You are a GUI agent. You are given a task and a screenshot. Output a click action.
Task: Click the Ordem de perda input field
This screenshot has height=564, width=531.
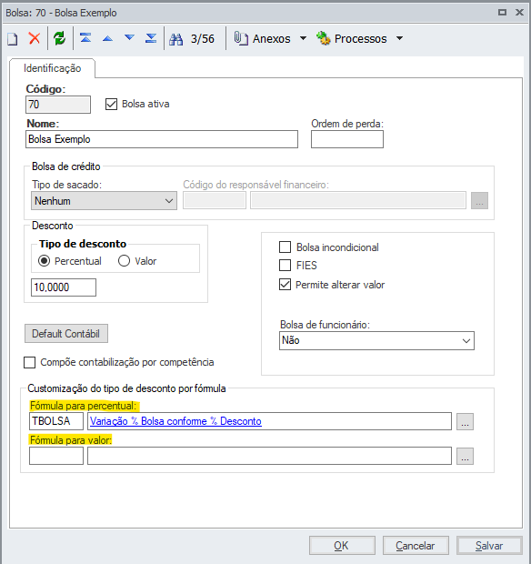[347, 139]
